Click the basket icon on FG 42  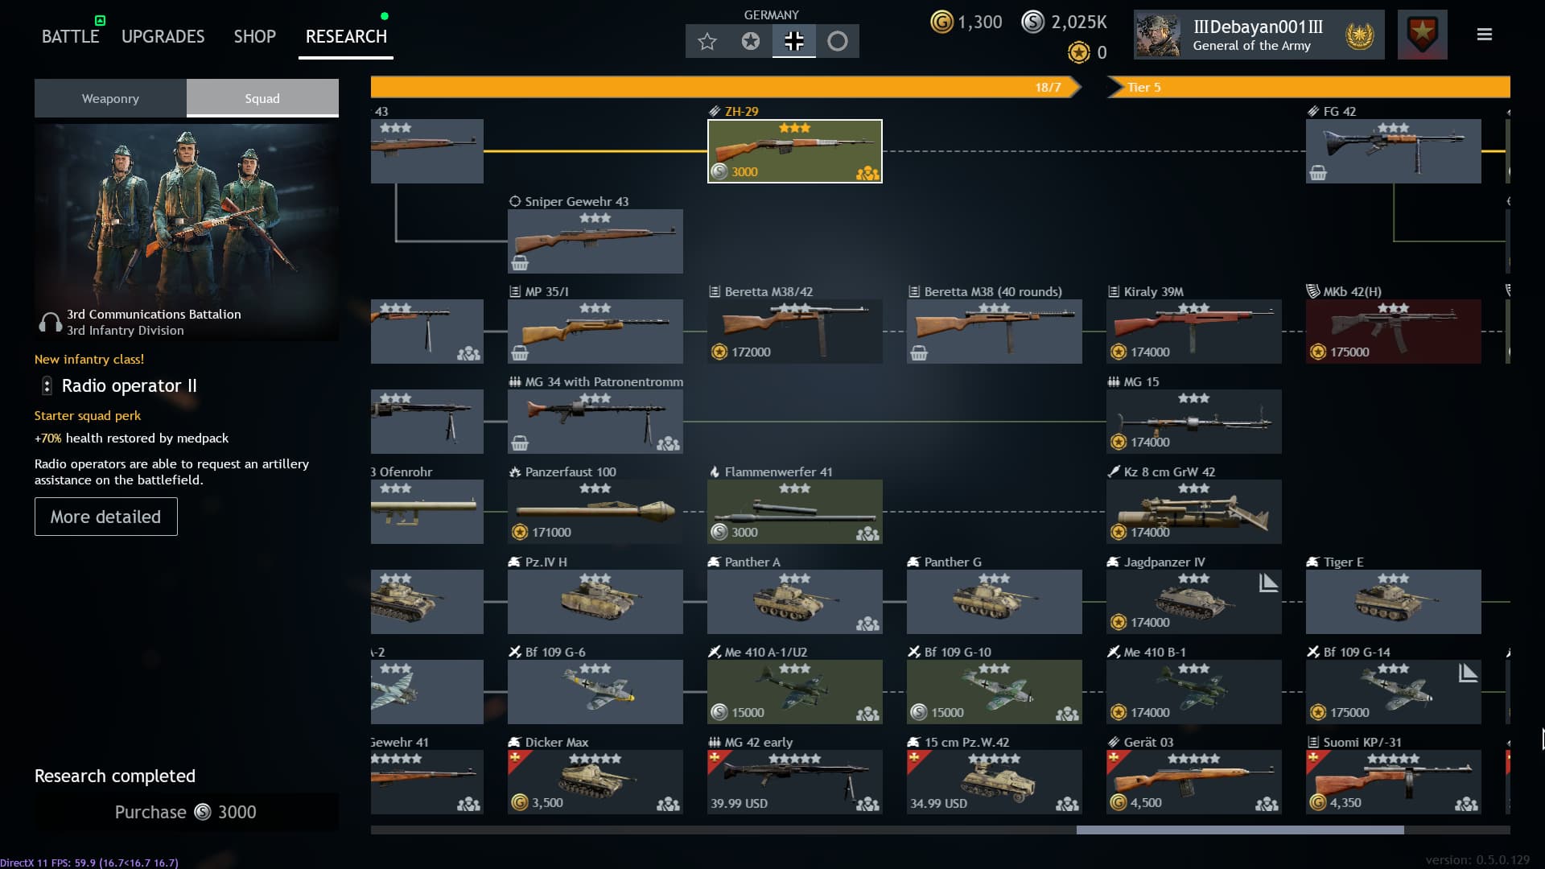click(x=1318, y=173)
